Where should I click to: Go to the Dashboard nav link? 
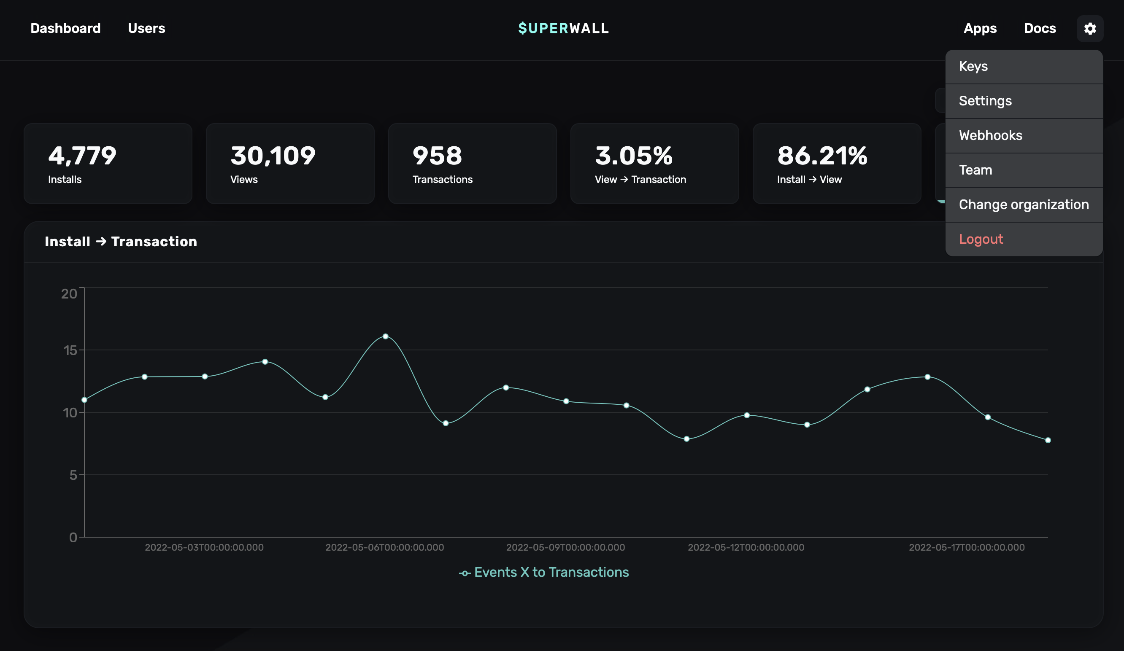[65, 29]
